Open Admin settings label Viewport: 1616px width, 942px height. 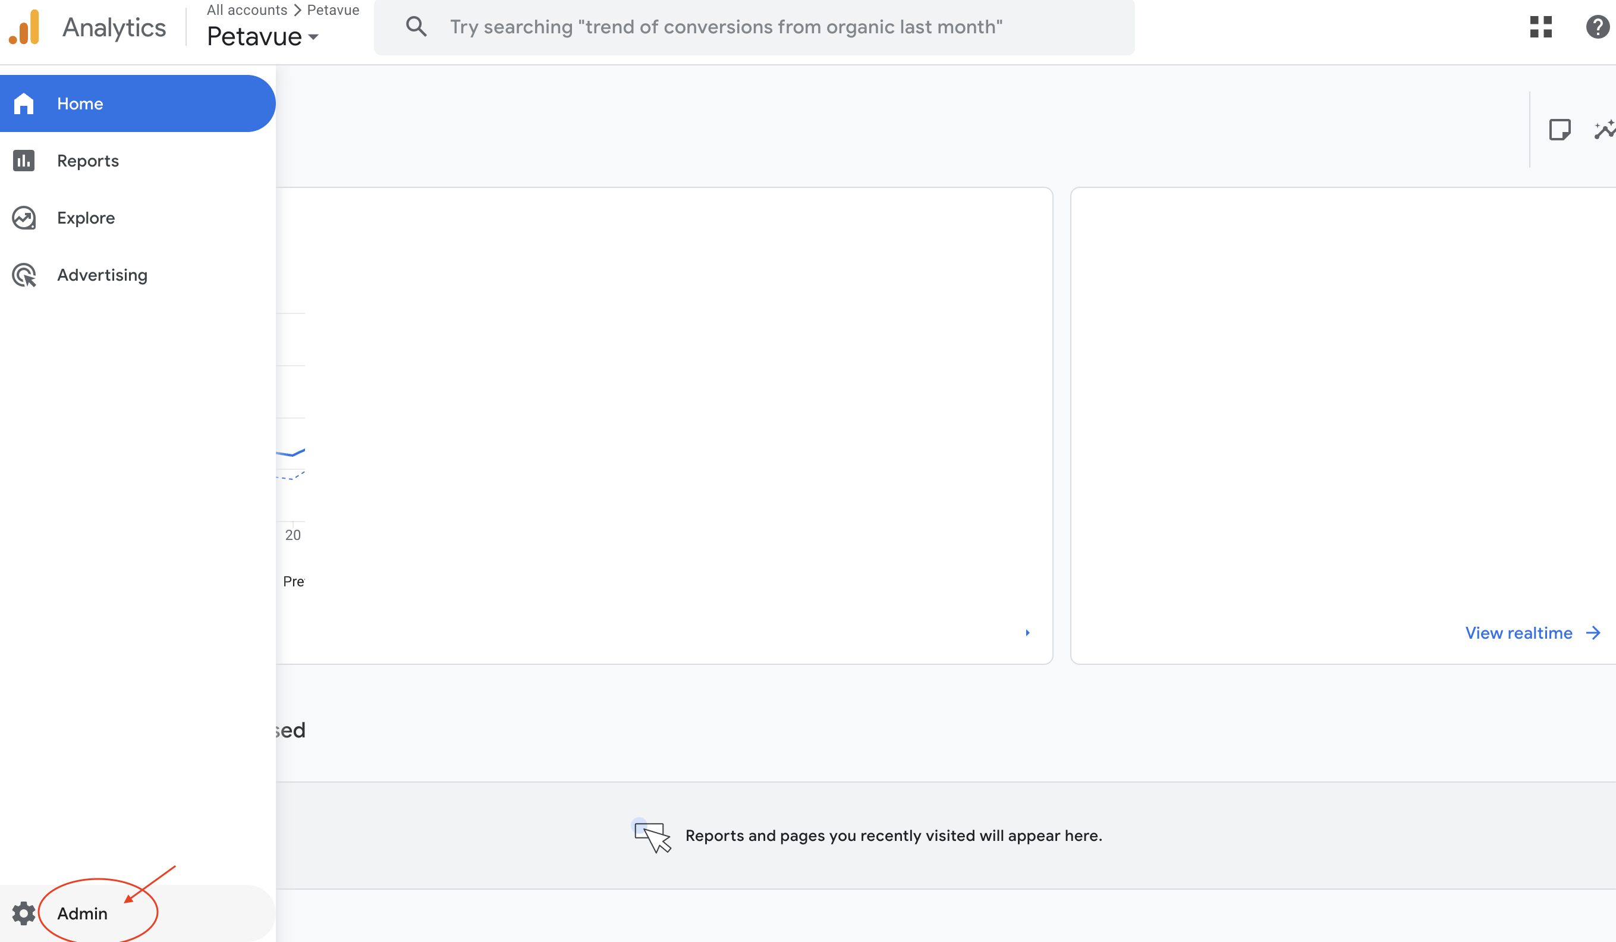82,913
